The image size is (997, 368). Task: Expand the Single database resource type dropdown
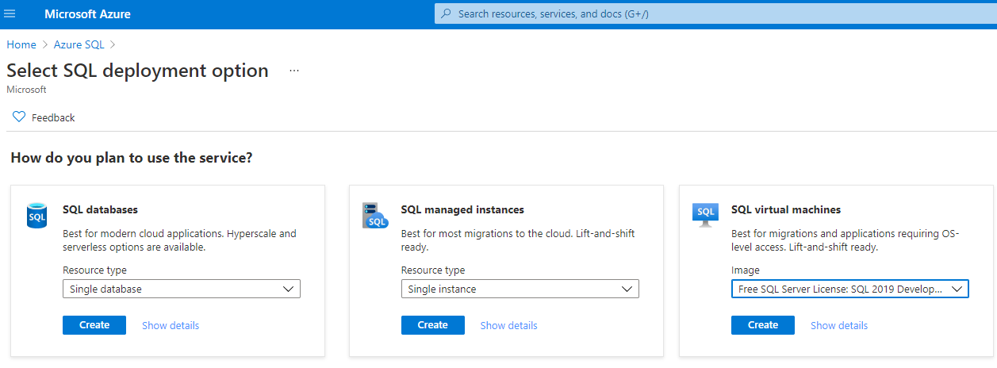[182, 289]
